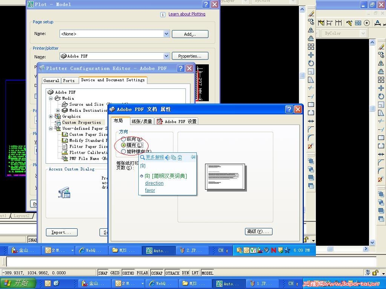Select the Linear dimension tool in top toolbar
386x289 pixels.
coord(321,23)
